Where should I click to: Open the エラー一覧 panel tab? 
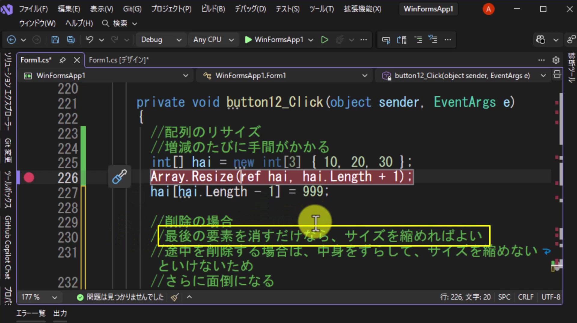click(x=31, y=313)
